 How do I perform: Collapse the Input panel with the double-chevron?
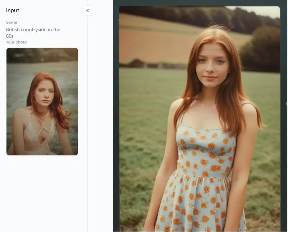click(87, 10)
